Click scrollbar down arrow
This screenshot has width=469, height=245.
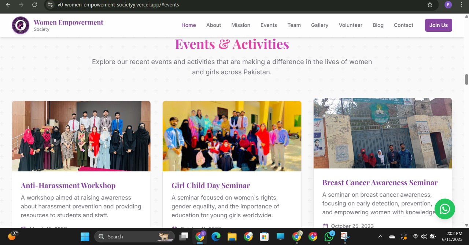466,225
